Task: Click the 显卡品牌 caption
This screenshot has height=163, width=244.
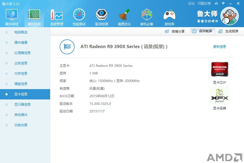Action: (x=219, y=108)
